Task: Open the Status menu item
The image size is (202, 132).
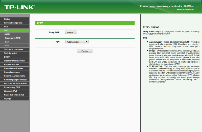Action: point(15,19)
